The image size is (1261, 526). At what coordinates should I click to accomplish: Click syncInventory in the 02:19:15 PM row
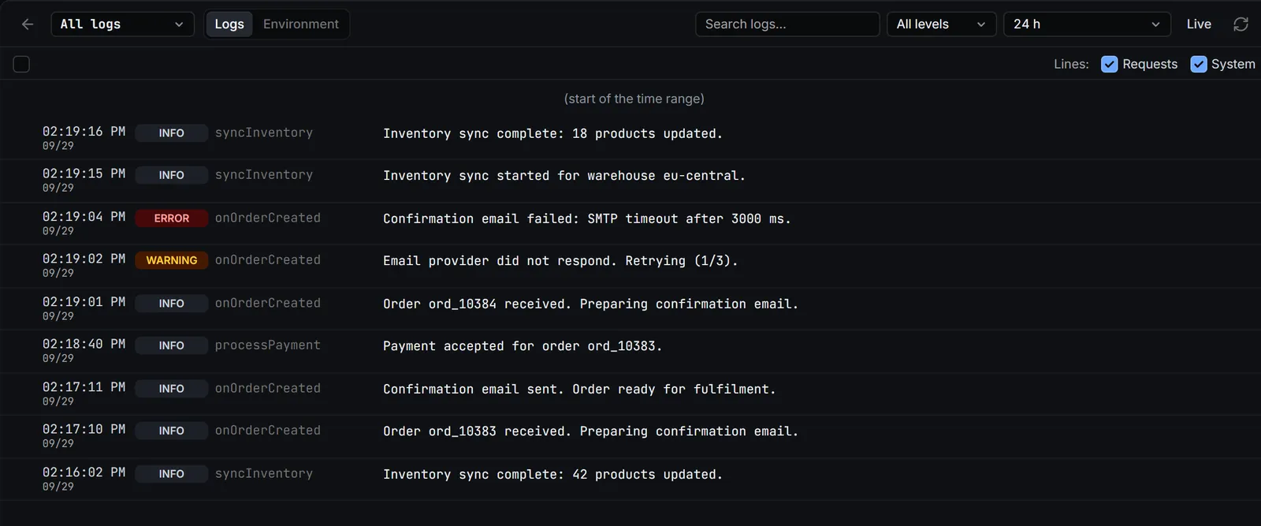[x=264, y=175]
